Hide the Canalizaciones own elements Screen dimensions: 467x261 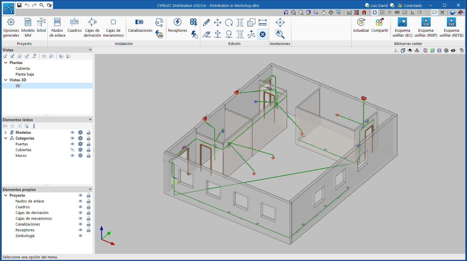(x=80, y=224)
